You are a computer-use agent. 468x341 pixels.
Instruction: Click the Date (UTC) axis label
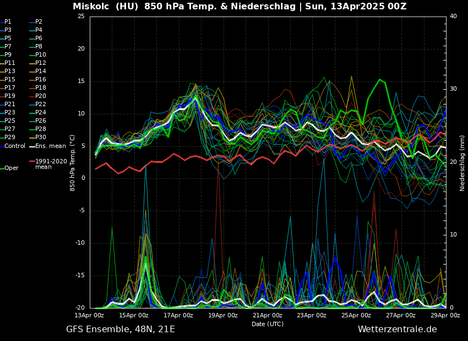(x=268, y=324)
